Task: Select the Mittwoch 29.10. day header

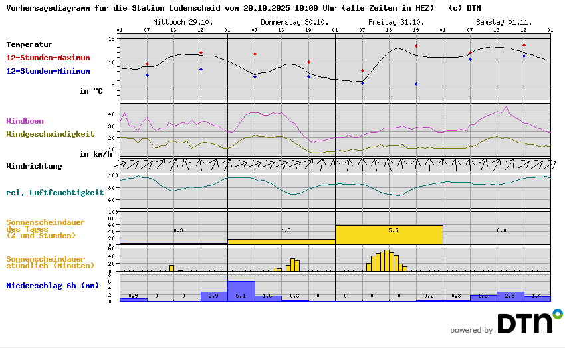Action: pos(183,22)
